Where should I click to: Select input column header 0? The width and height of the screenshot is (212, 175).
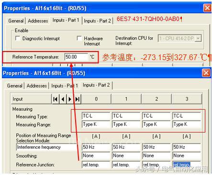(x=96, y=99)
